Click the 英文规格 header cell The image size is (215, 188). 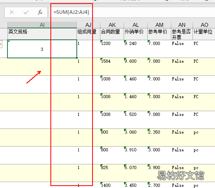[42, 34]
